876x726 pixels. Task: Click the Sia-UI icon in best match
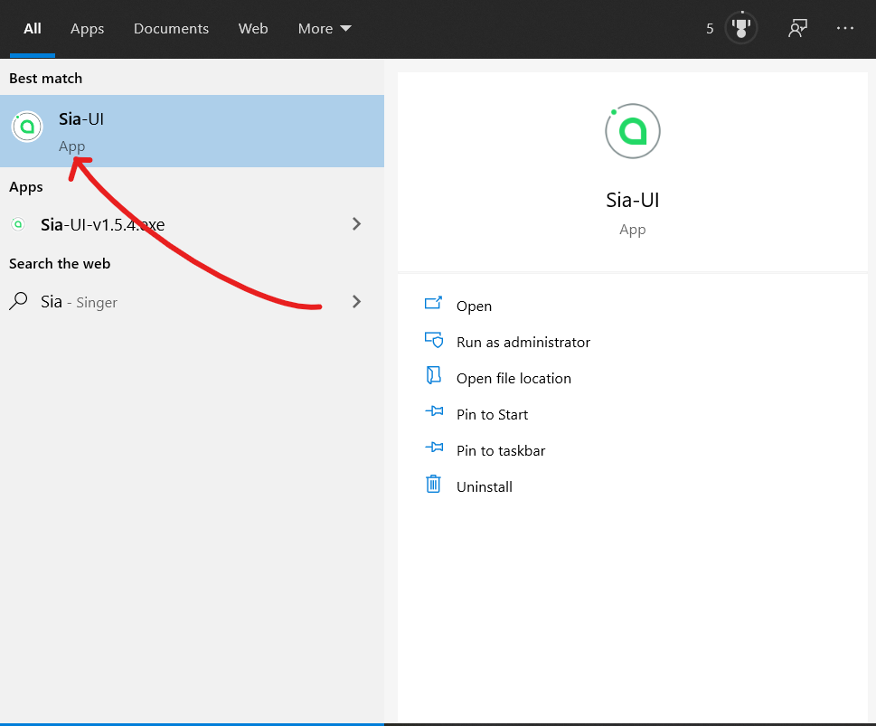click(27, 127)
